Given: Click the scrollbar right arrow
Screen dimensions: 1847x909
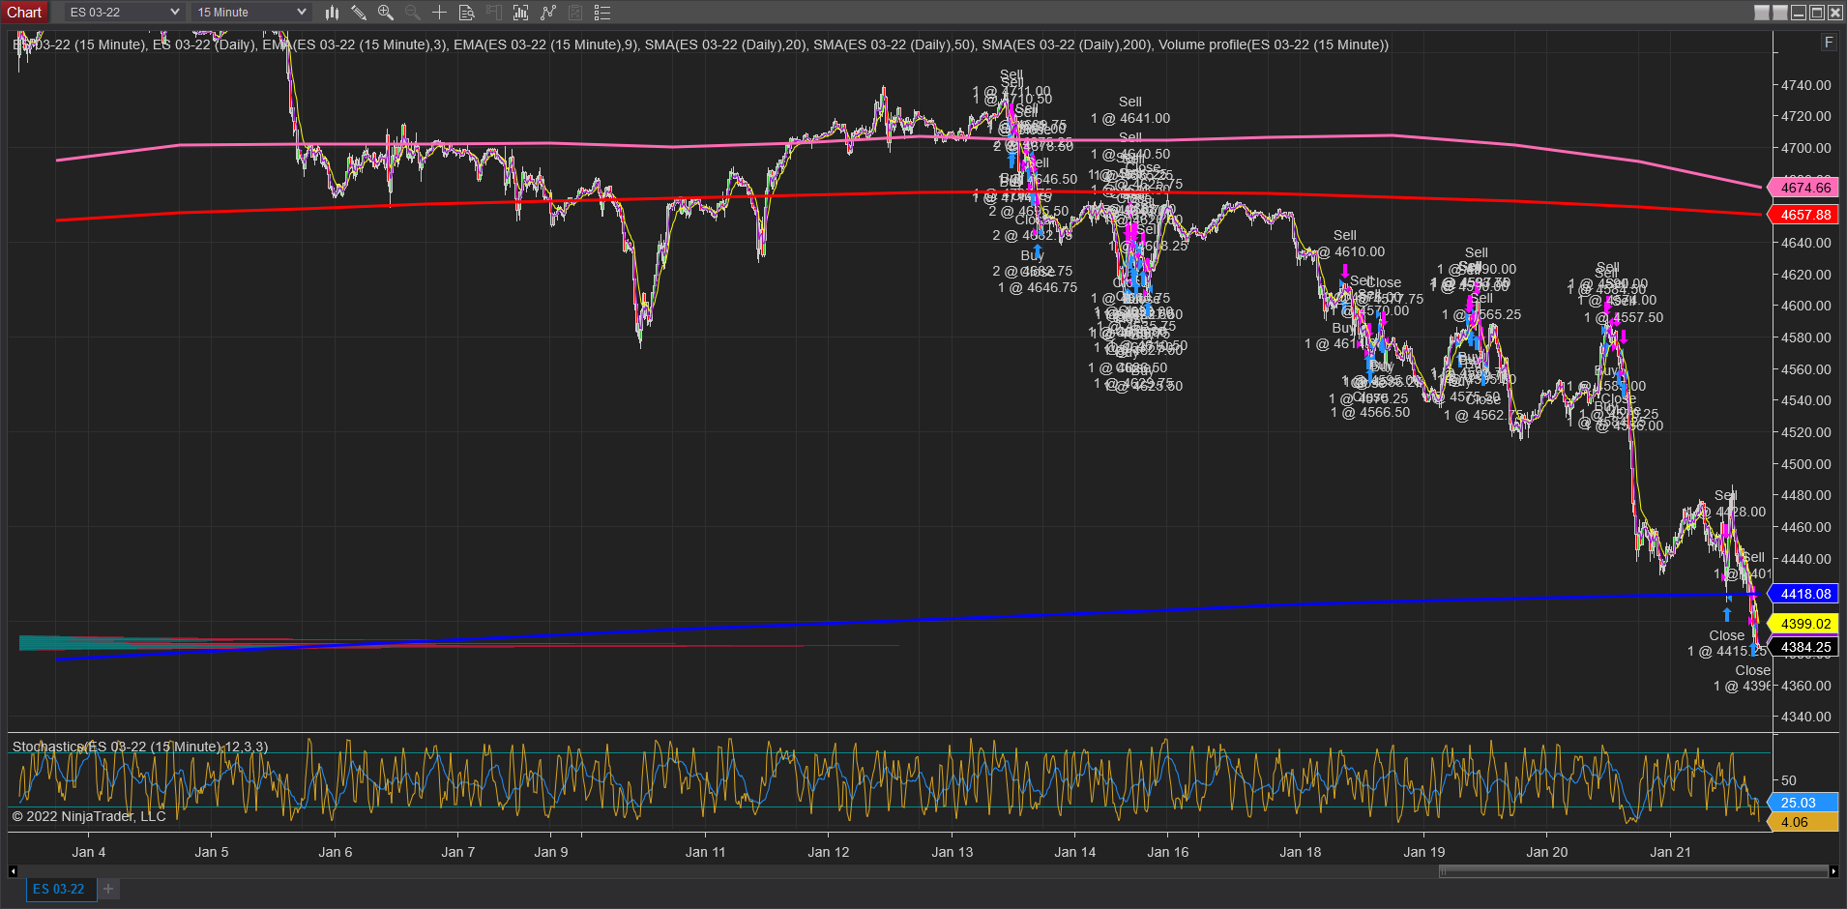Looking at the screenshot, I should pyautogui.click(x=1833, y=871).
